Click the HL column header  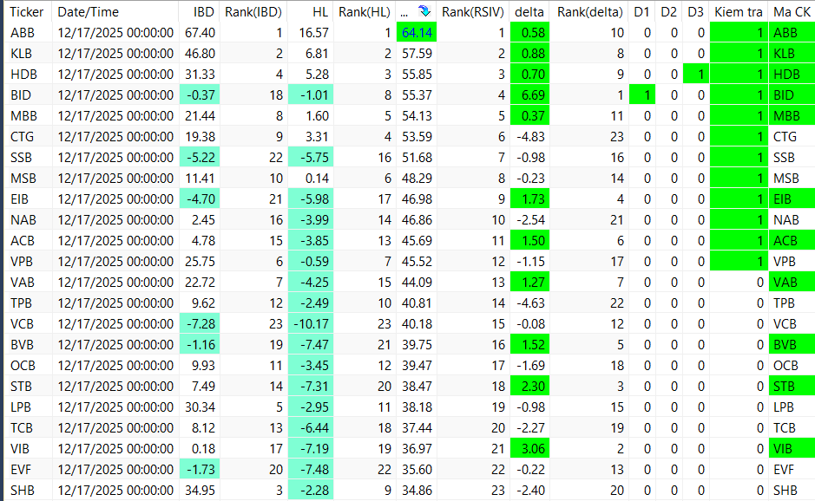(x=320, y=11)
